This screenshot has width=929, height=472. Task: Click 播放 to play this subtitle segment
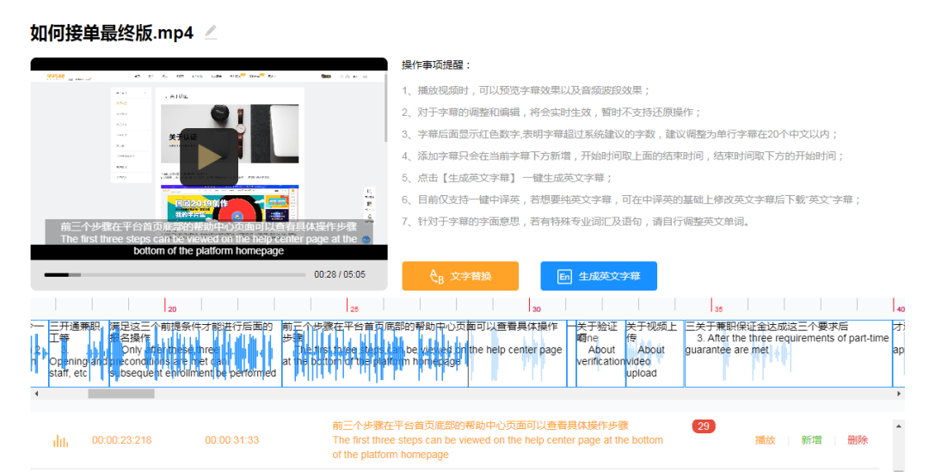click(765, 440)
